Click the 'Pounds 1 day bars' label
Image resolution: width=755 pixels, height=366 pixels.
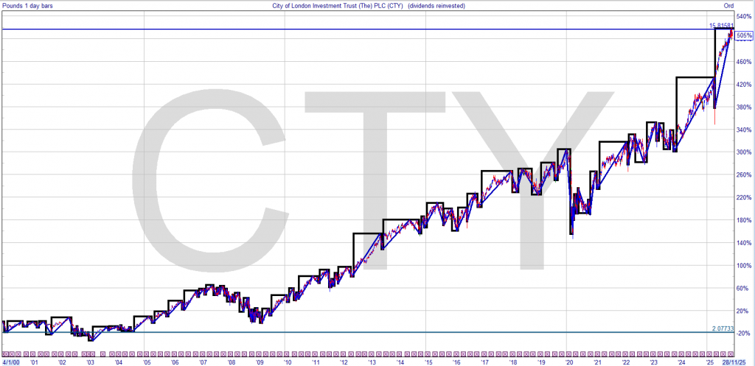point(27,6)
